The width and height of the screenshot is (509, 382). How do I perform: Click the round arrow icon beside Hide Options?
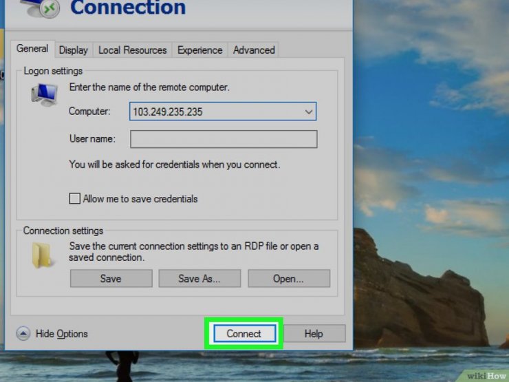pyautogui.click(x=23, y=334)
